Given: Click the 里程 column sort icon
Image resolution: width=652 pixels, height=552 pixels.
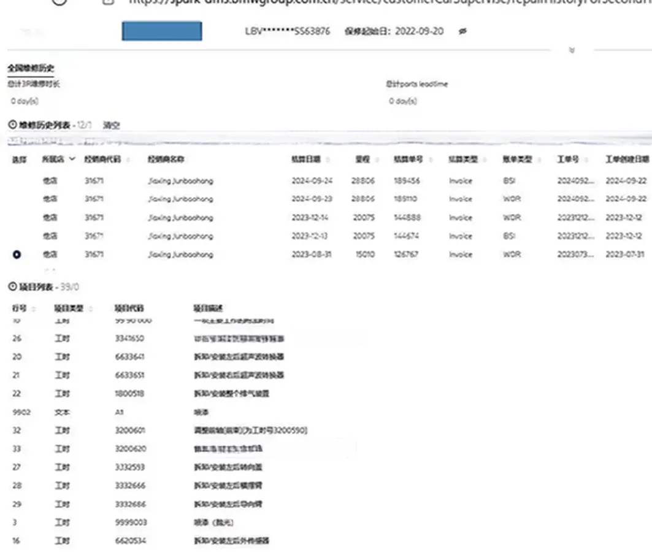Looking at the screenshot, I should 376,159.
